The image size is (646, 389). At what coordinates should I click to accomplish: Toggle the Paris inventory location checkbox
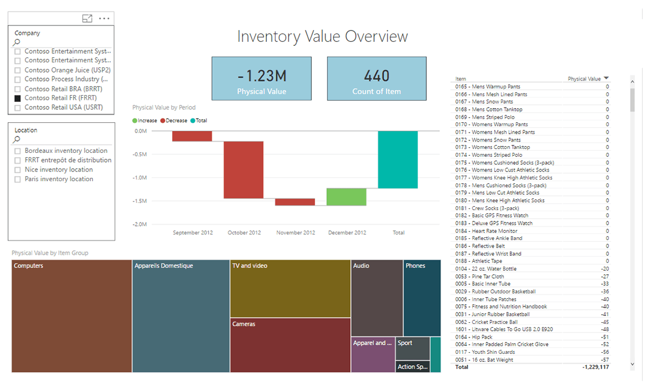(x=18, y=179)
